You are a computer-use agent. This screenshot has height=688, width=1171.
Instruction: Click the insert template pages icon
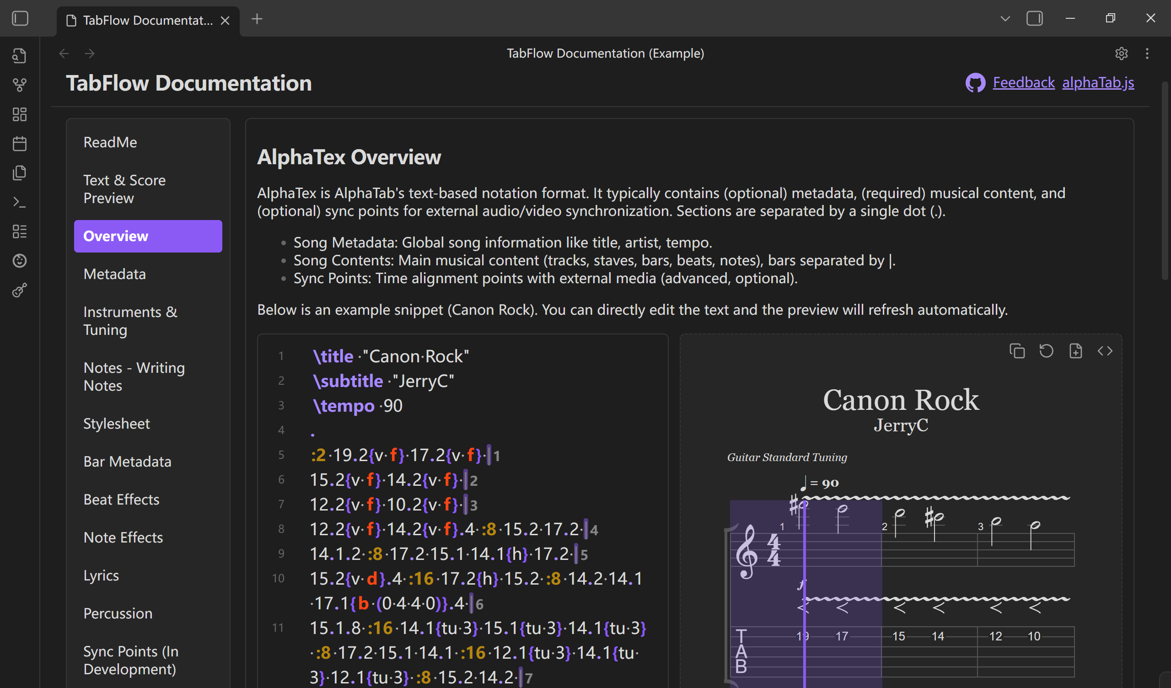(x=20, y=173)
